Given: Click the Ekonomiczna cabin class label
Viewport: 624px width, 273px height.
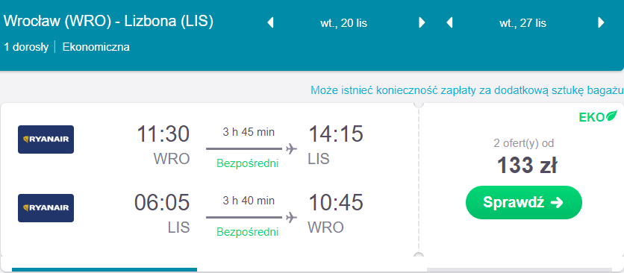Looking at the screenshot, I should click(96, 47).
